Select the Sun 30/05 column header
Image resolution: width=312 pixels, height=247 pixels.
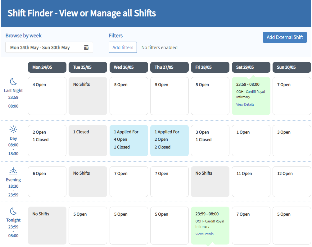tap(292, 67)
